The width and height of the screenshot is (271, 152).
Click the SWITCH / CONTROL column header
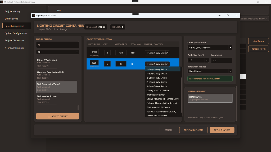[154, 44]
